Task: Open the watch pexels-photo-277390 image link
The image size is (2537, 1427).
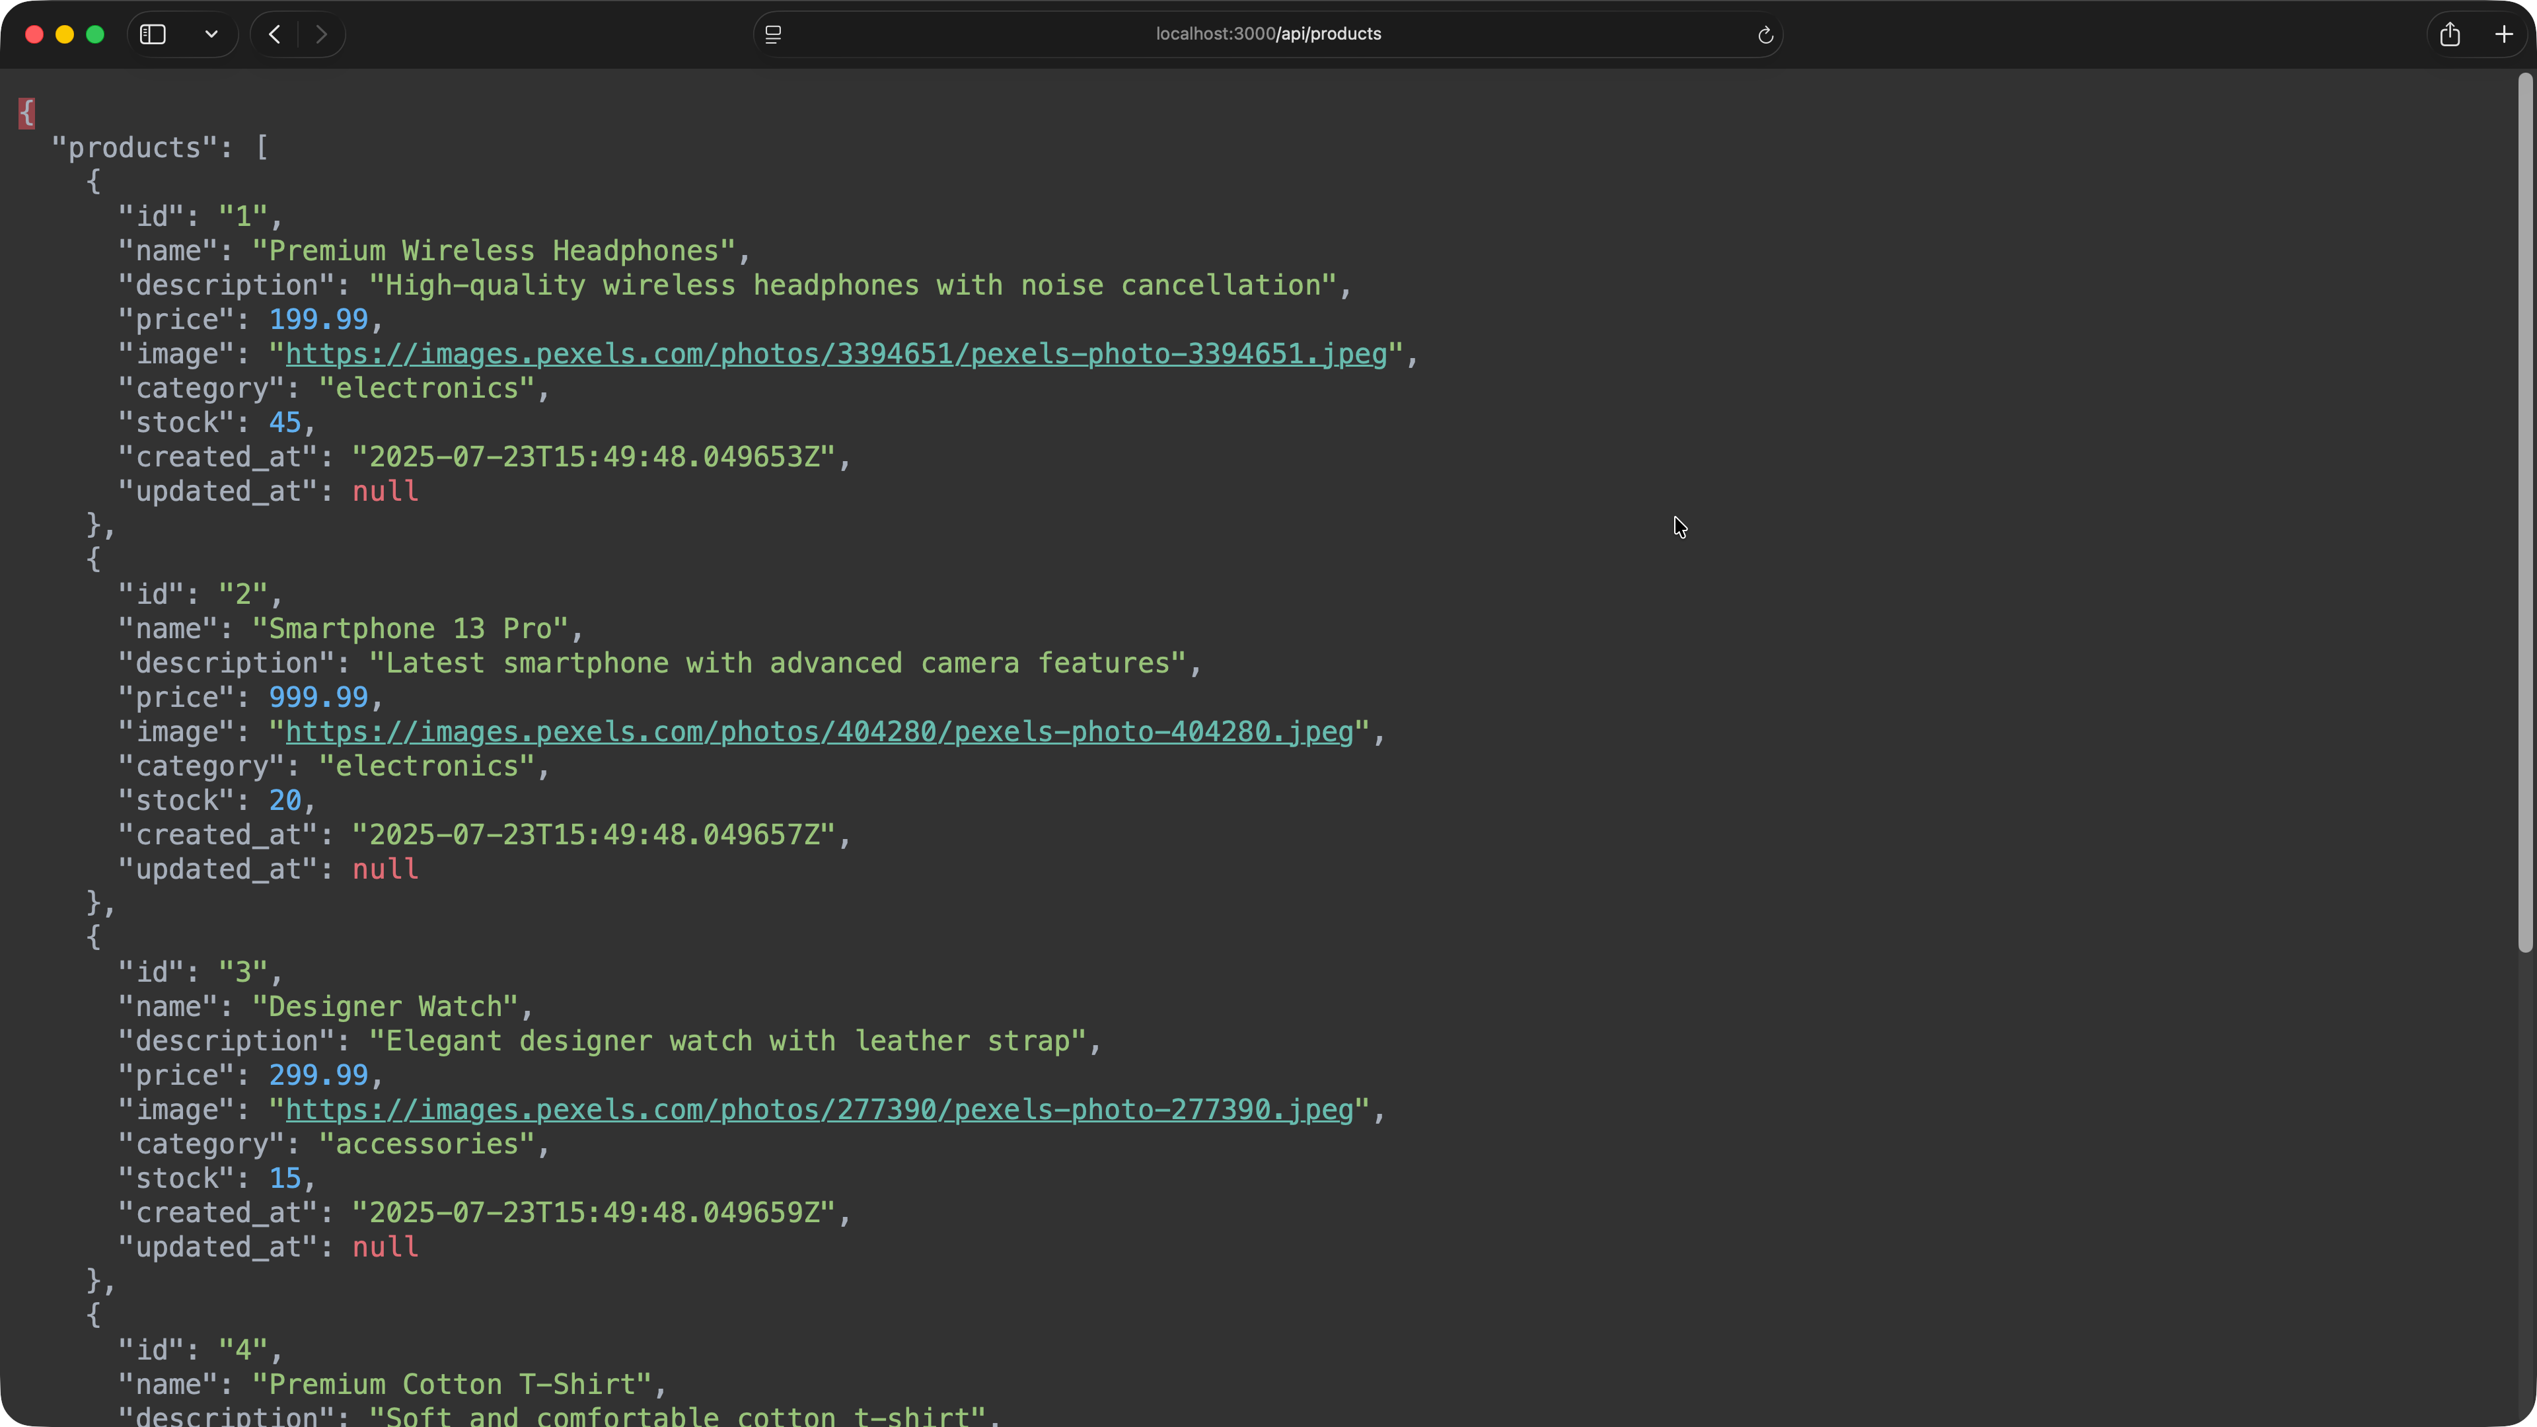Action: tap(819, 1110)
